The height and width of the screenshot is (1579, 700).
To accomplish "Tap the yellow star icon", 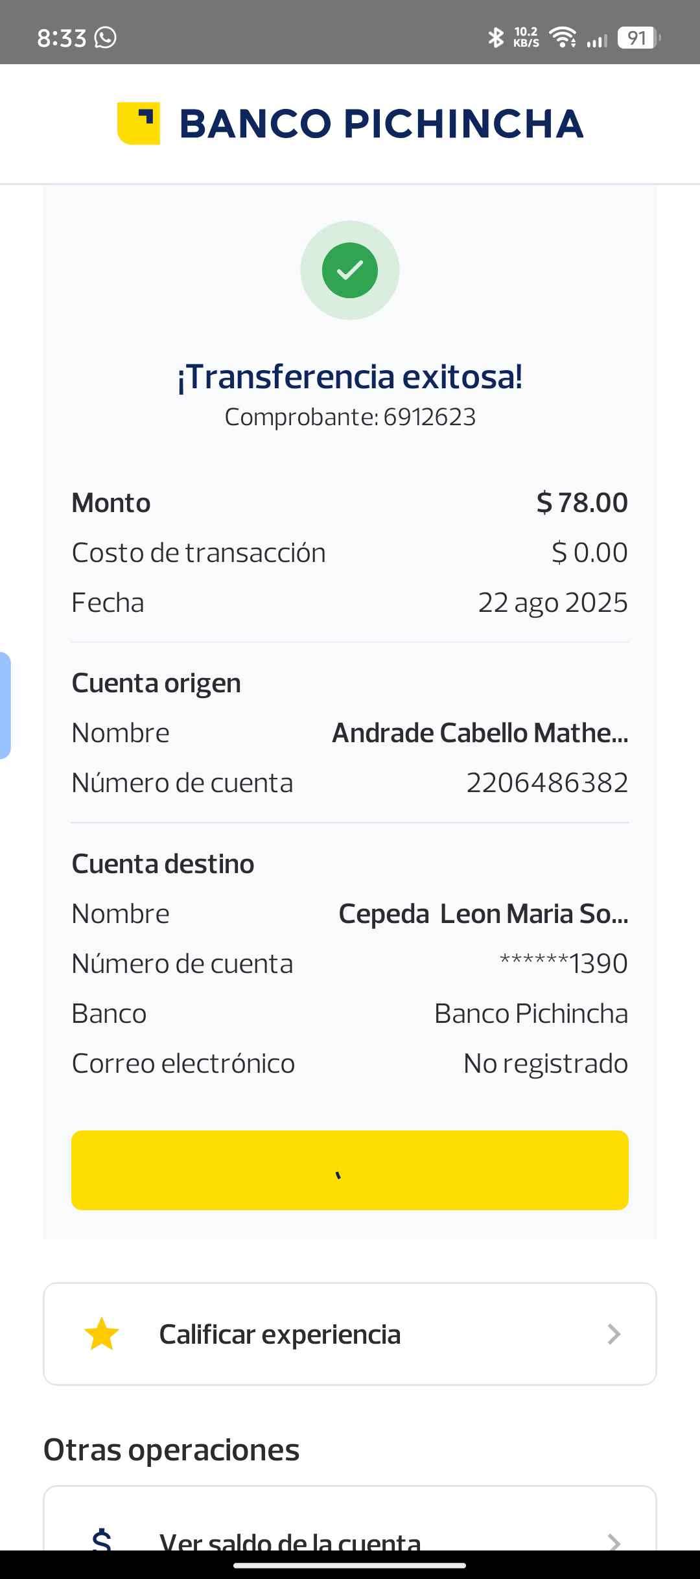I will 102,1334.
